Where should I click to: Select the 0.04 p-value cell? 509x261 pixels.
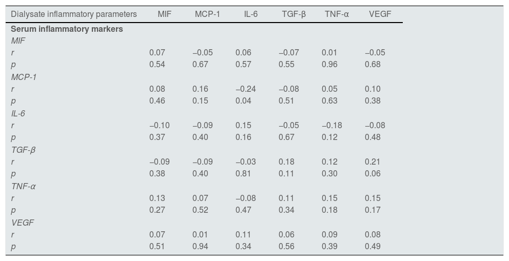243,101
